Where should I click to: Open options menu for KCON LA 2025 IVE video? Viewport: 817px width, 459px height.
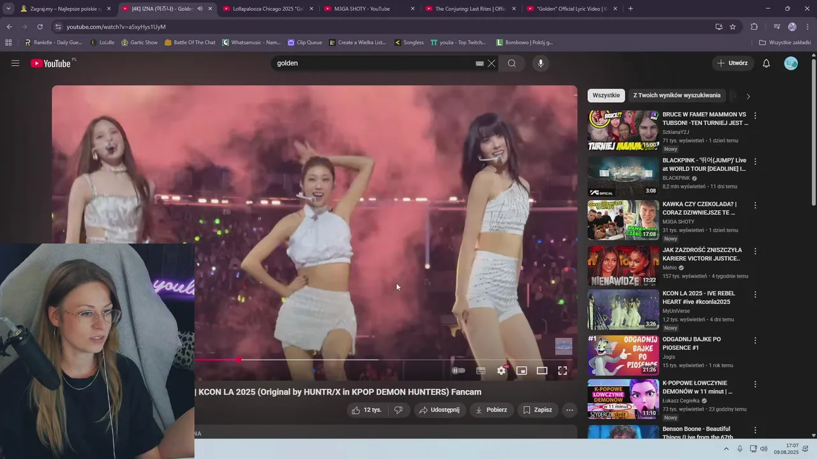click(x=755, y=295)
